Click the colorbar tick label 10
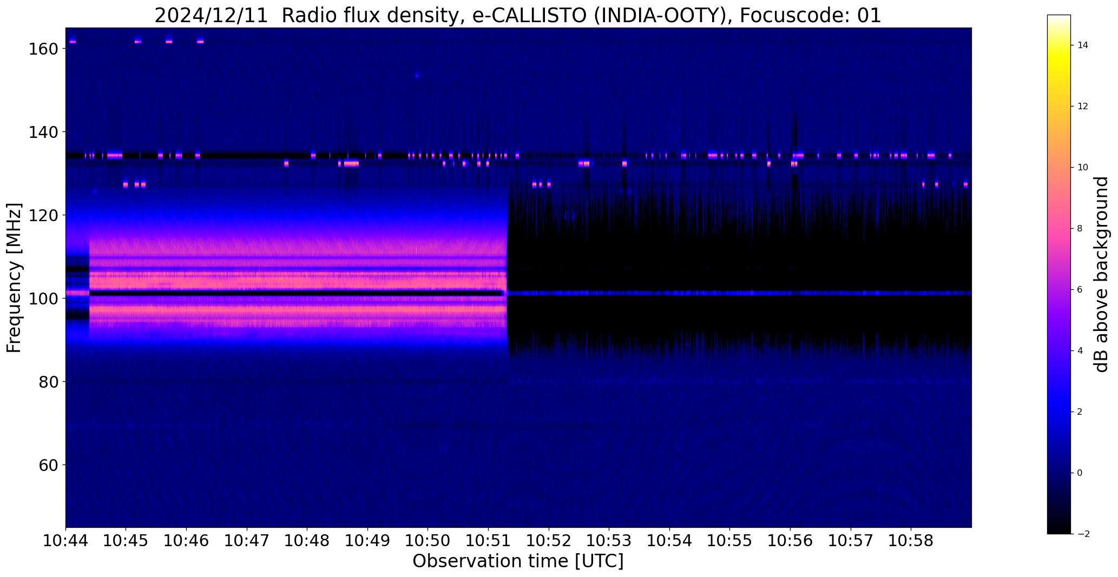The image size is (1118, 577). 1083,168
